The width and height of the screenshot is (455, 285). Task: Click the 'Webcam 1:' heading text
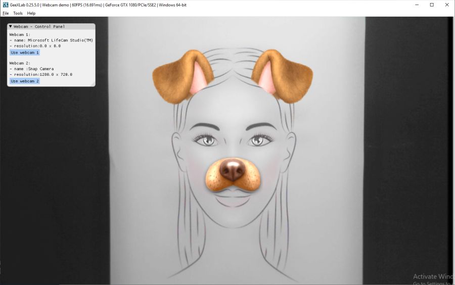coord(20,34)
